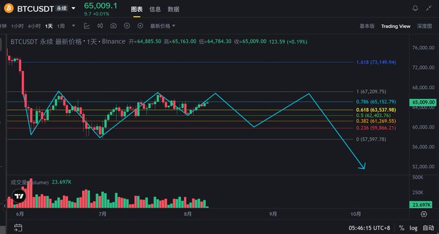Viewport: 439px width, 234px height.
Task: Open the go-to-date calendar icon
Action: click(18, 228)
